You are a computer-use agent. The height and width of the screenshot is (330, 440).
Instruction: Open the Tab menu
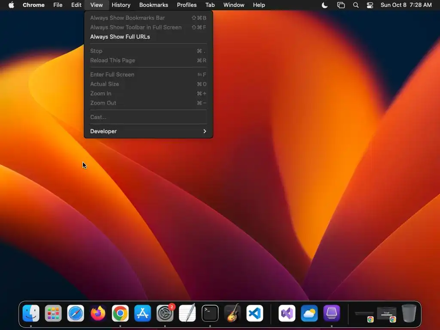tap(210, 5)
